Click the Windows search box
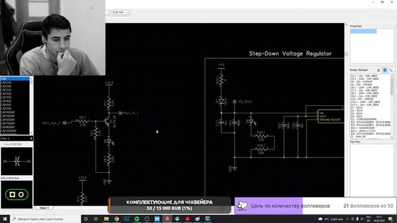Viewport: 397px width, 223px height. pyautogui.click(x=45, y=219)
